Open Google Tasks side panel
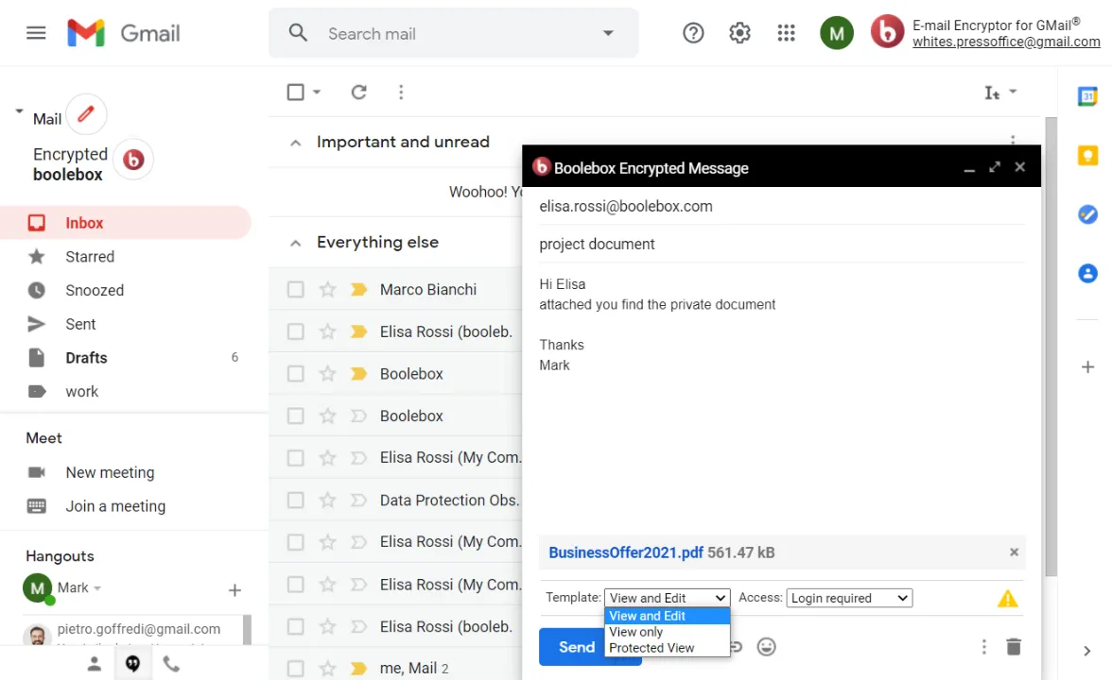Screen dimensions: 1112x680 pos(1087,213)
